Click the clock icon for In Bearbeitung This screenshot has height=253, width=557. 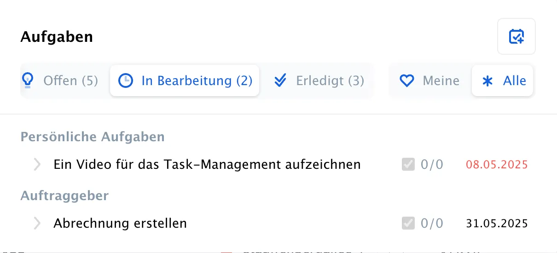pyautogui.click(x=126, y=81)
